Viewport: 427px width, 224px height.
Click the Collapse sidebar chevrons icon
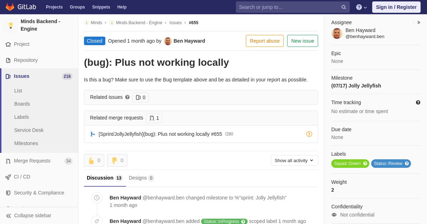(x=9, y=216)
